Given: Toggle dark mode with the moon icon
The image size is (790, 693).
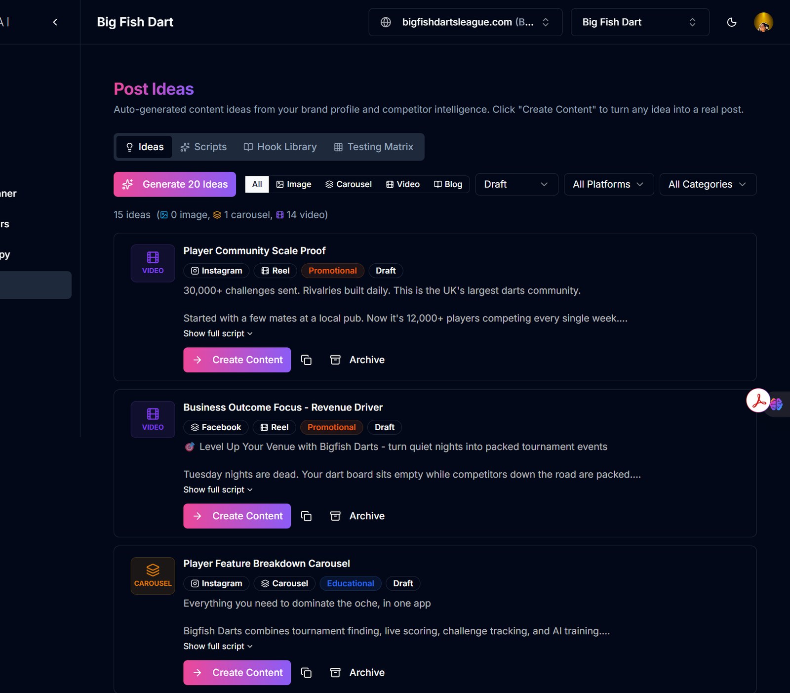Looking at the screenshot, I should (x=732, y=22).
